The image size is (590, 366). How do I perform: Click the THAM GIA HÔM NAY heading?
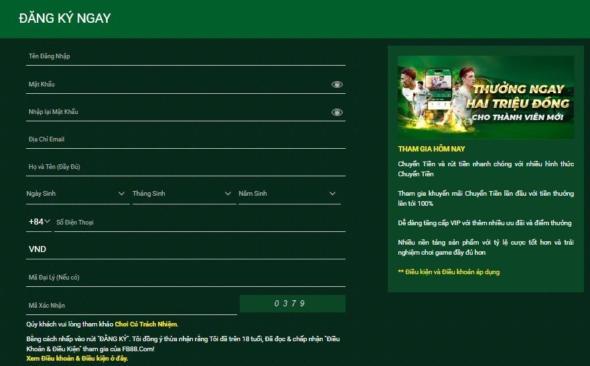pyautogui.click(x=431, y=149)
